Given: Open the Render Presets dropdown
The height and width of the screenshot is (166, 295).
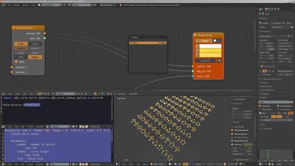Looking at the screenshot, I should point(273,36).
